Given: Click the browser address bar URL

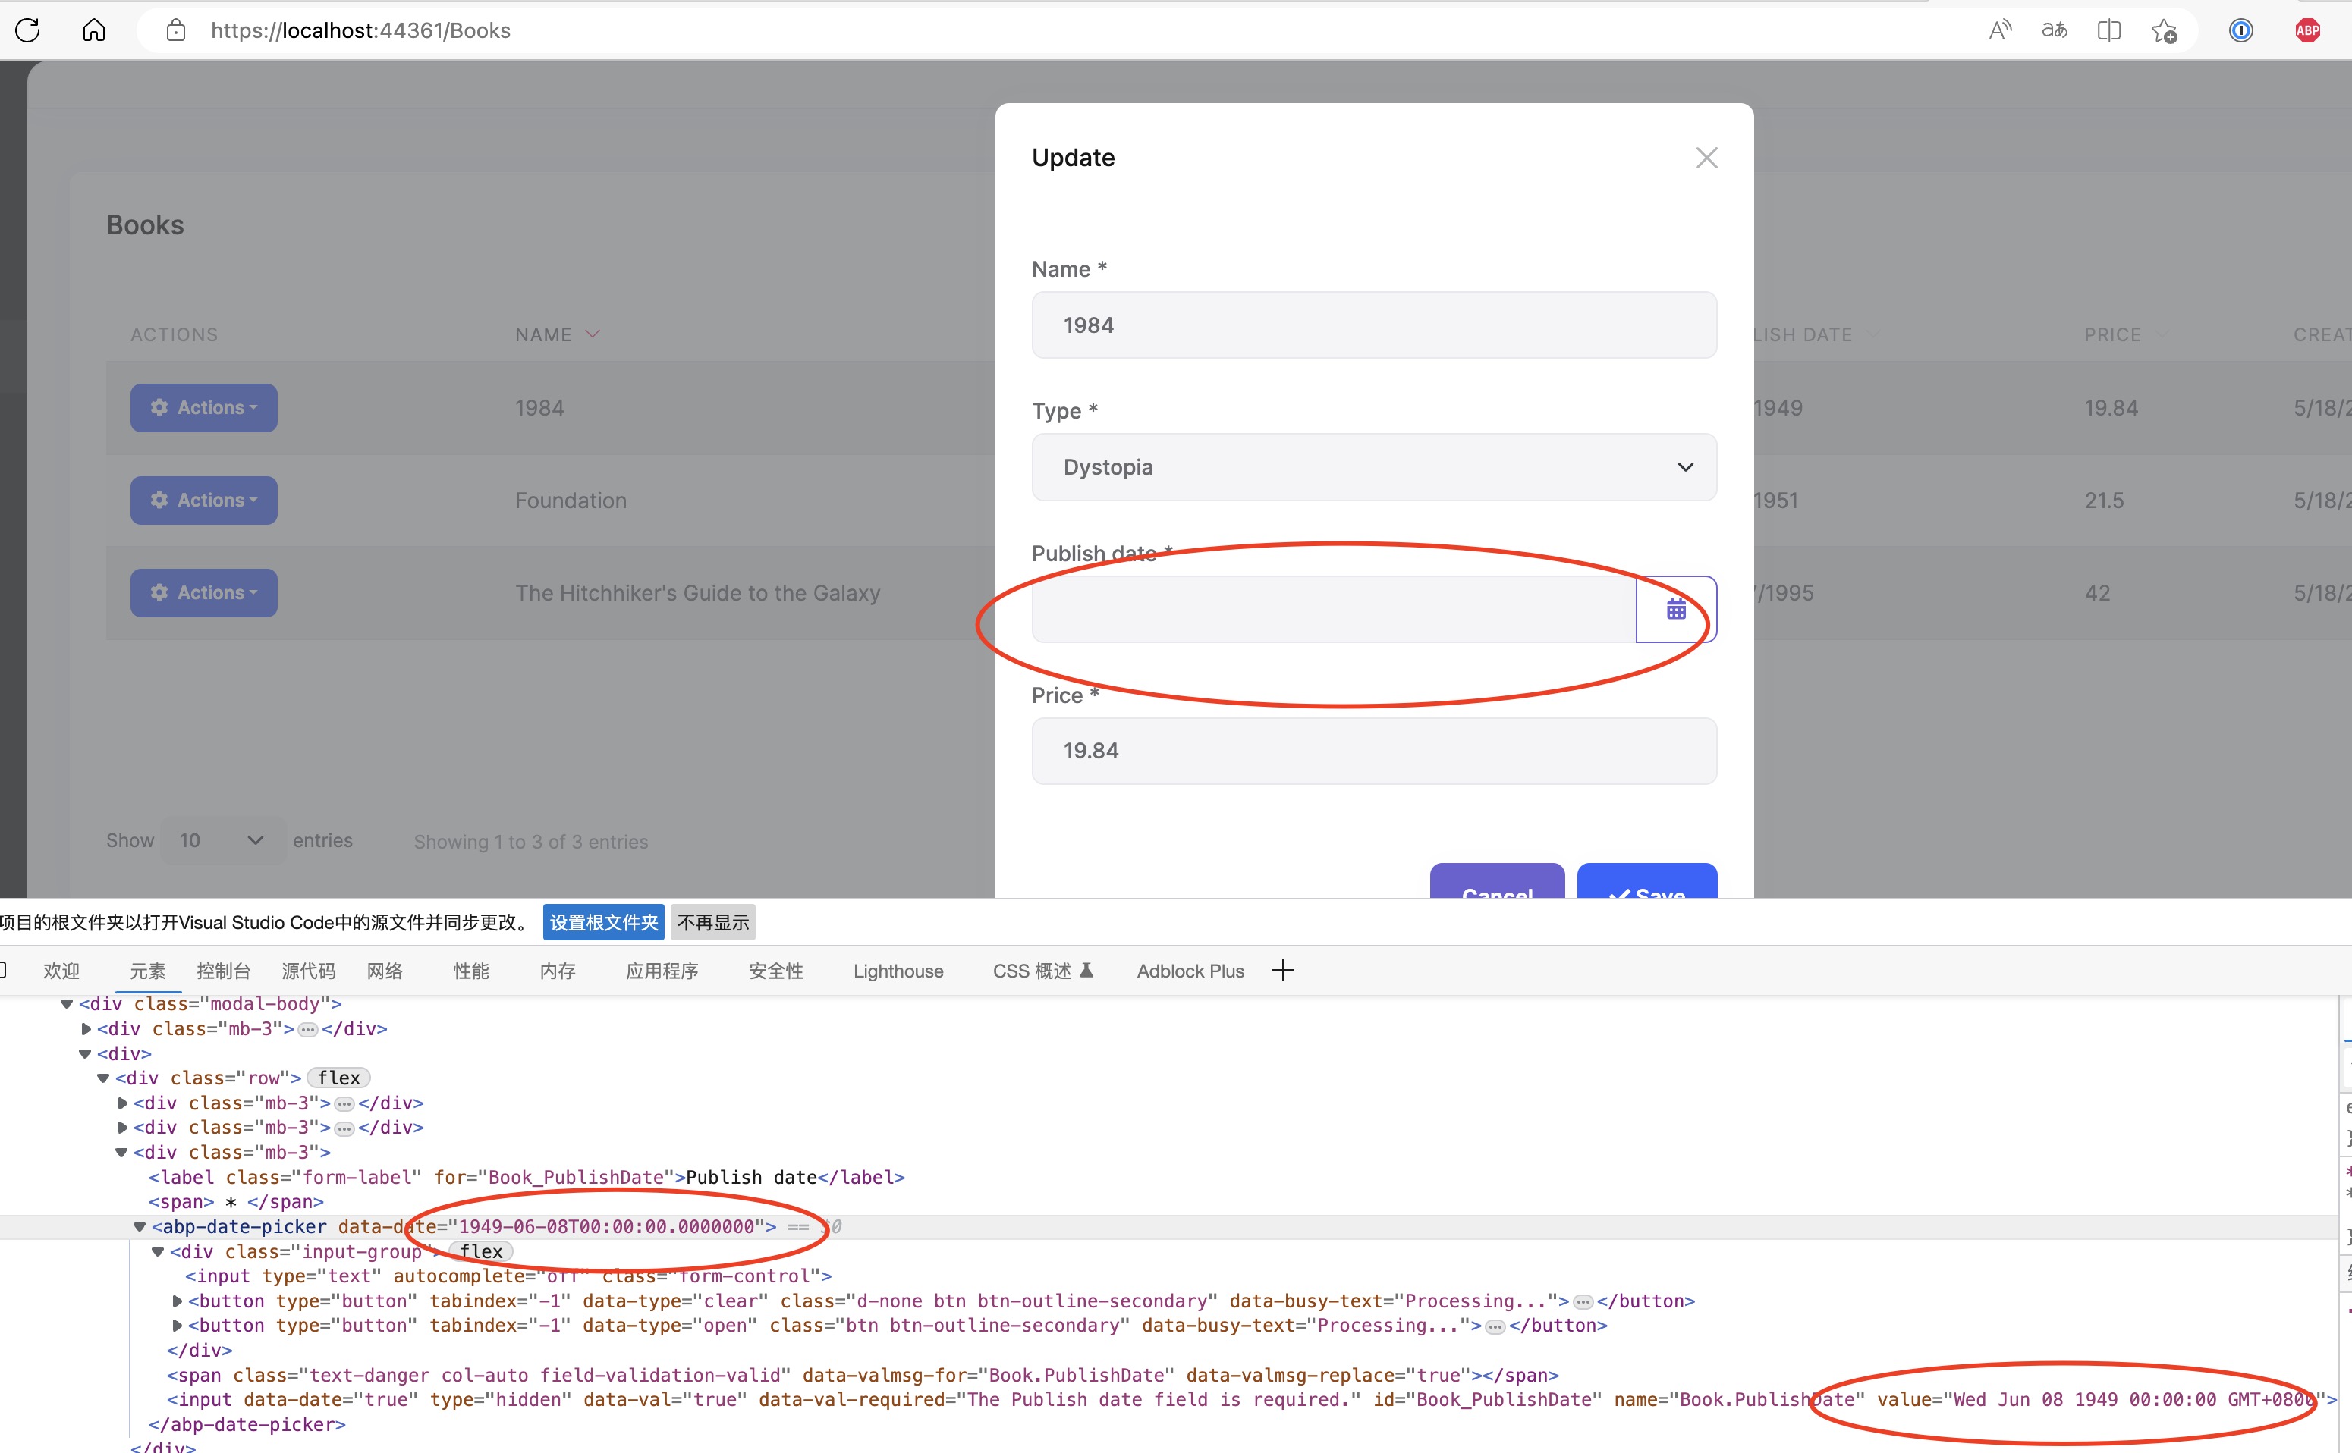Looking at the screenshot, I should click(360, 31).
